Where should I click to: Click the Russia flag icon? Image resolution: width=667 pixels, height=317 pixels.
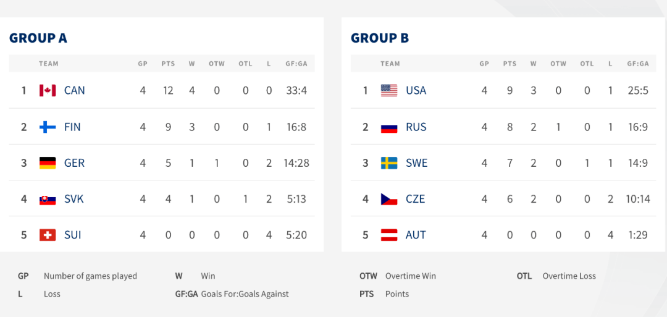tap(389, 127)
